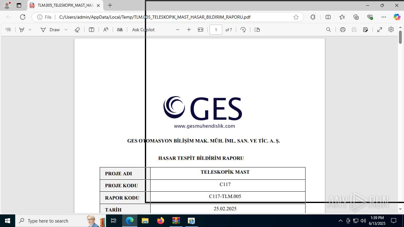Select the Erase tool
The height and width of the screenshot is (227, 404).
[77, 30]
